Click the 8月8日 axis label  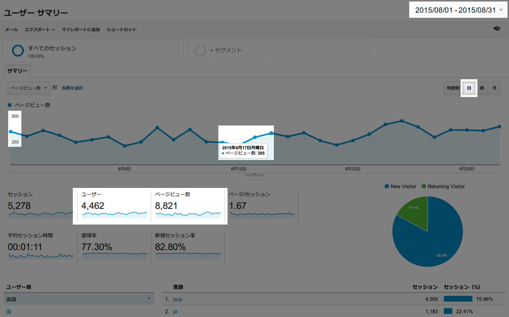124,169
